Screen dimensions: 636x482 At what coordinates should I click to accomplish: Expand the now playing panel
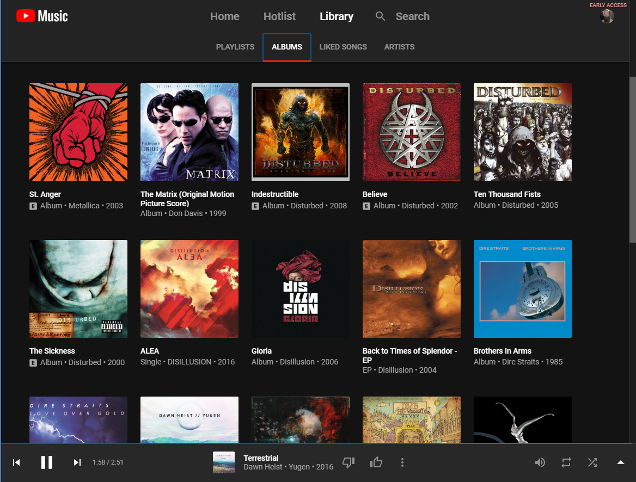(x=621, y=462)
